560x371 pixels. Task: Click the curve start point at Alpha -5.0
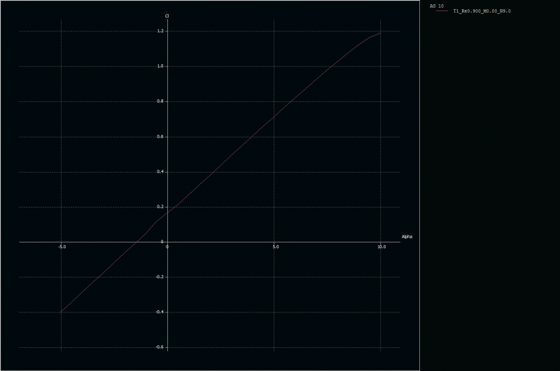(61, 312)
